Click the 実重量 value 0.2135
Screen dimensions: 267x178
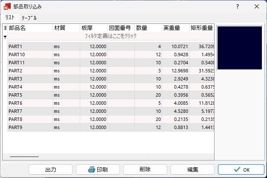181,119
